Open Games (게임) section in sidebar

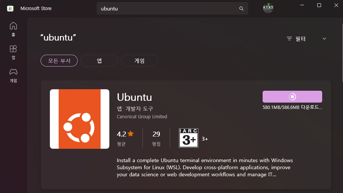tap(13, 75)
